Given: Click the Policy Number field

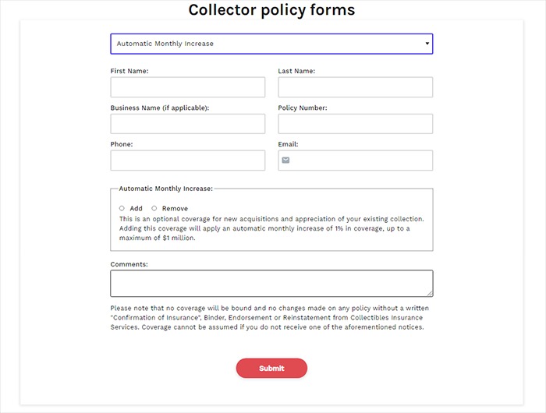Looking at the screenshot, I should (355, 124).
